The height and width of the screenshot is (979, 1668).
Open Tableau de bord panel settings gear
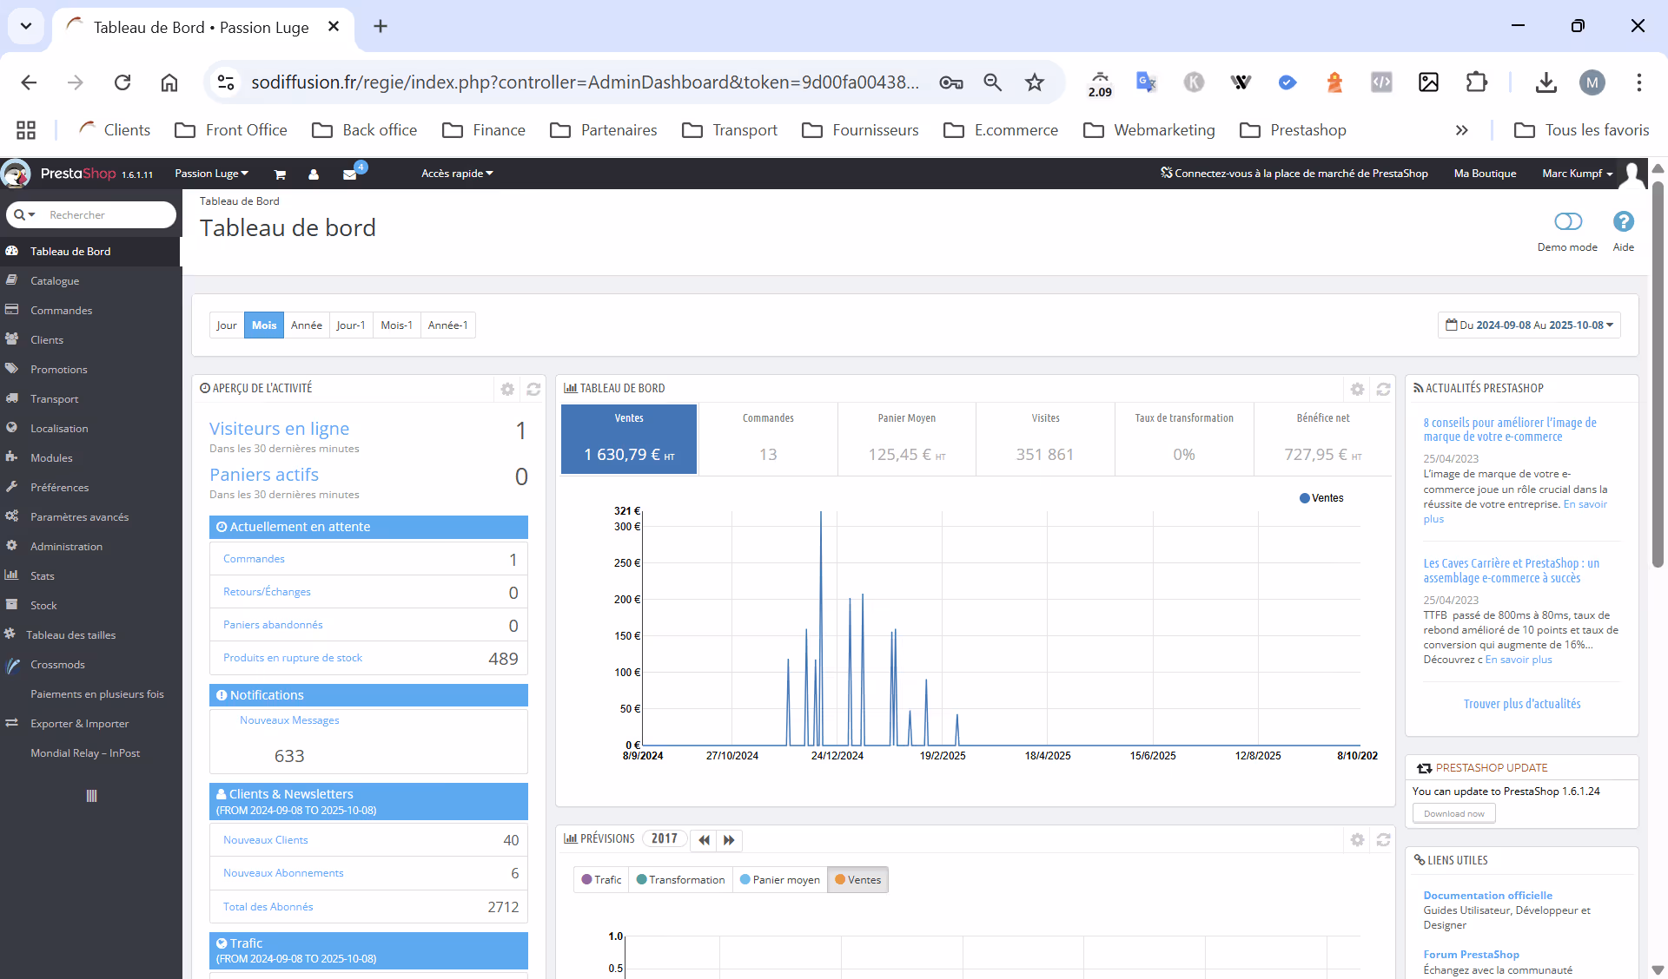[x=1357, y=390]
